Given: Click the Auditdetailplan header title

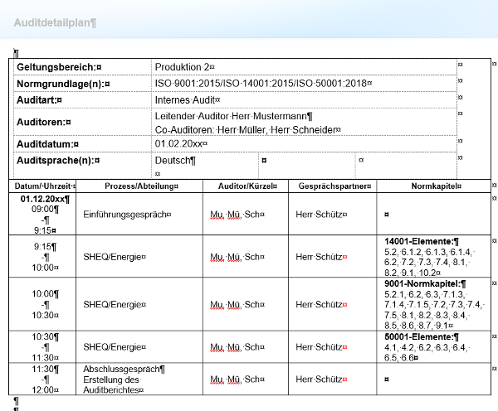Looking at the screenshot, I should point(55,22).
